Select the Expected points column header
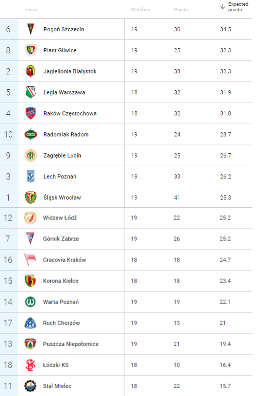 [x=238, y=7]
